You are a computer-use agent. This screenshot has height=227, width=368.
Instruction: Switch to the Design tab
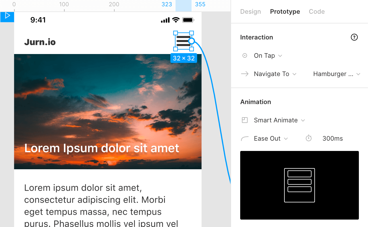point(250,11)
